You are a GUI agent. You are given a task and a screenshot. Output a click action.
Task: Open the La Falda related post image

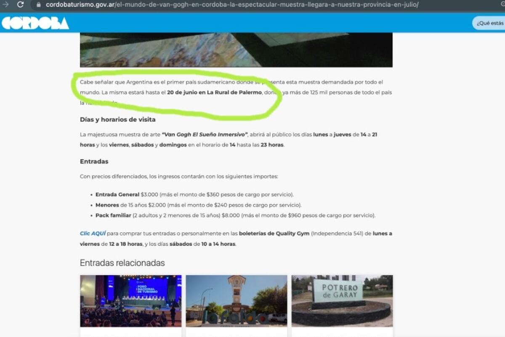pyautogui.click(x=237, y=301)
